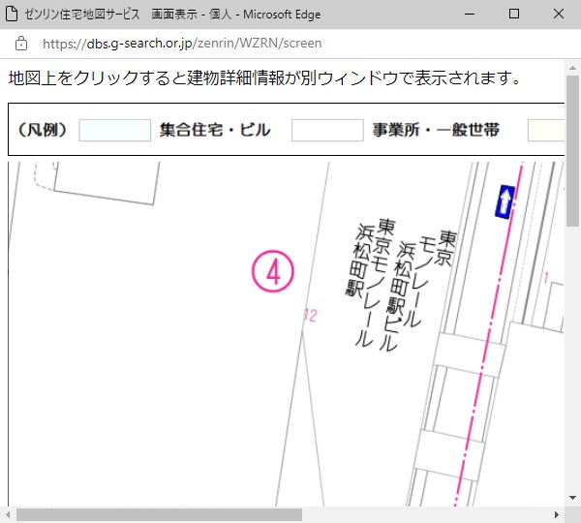Viewport: 581px width, 523px height.
Task: Maximize the Microsoft Edge window
Action: coord(514,15)
